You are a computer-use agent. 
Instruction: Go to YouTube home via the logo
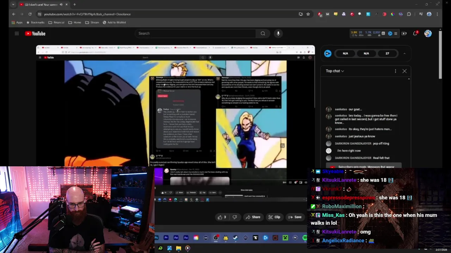coord(35,33)
